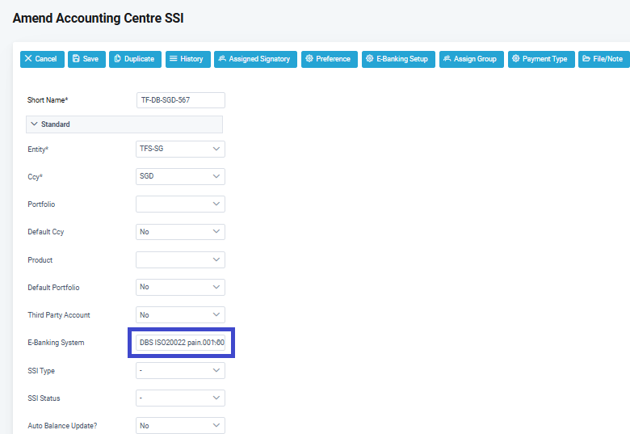Click the Save disk icon
Screen dimensions: 630x434
pyautogui.click(x=76, y=59)
